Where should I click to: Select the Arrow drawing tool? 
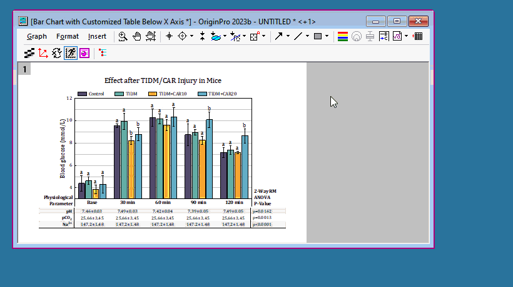point(278,36)
